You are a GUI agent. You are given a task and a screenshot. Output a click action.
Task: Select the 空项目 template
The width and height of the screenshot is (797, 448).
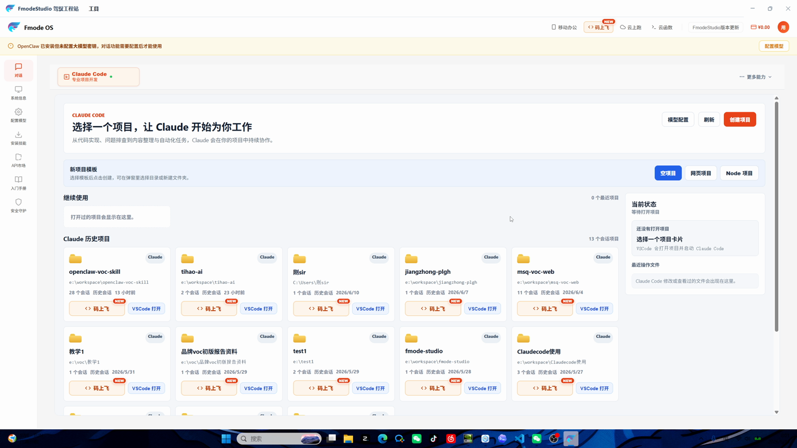668,173
